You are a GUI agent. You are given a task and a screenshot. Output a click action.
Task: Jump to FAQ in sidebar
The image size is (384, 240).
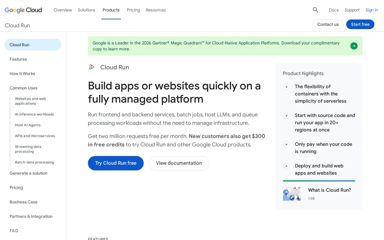(14, 231)
